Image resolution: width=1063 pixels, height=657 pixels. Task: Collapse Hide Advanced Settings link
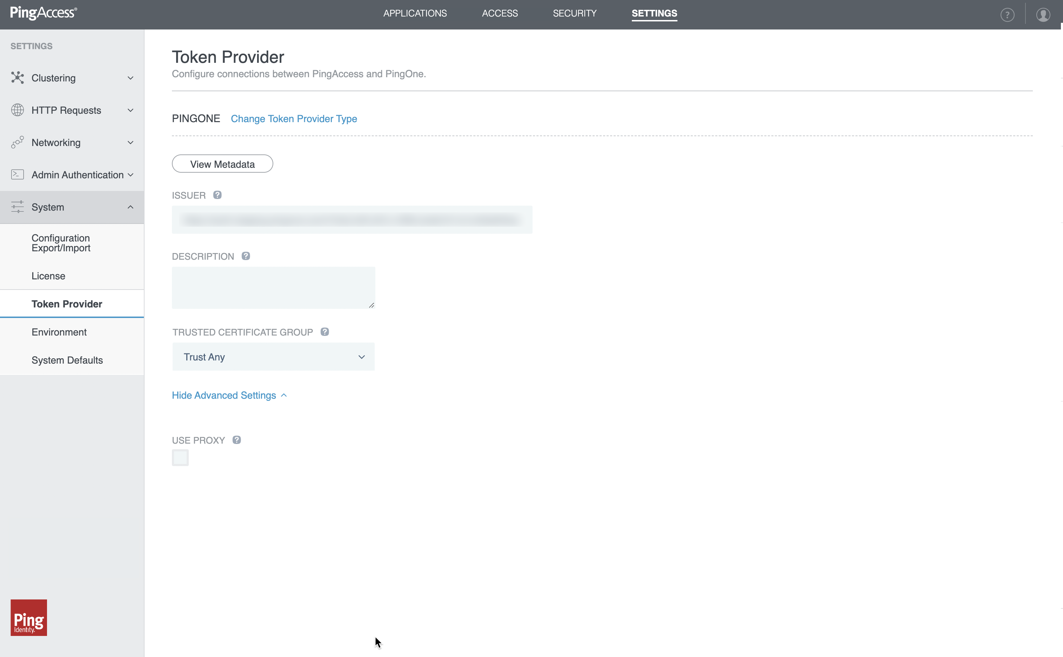pyautogui.click(x=230, y=396)
